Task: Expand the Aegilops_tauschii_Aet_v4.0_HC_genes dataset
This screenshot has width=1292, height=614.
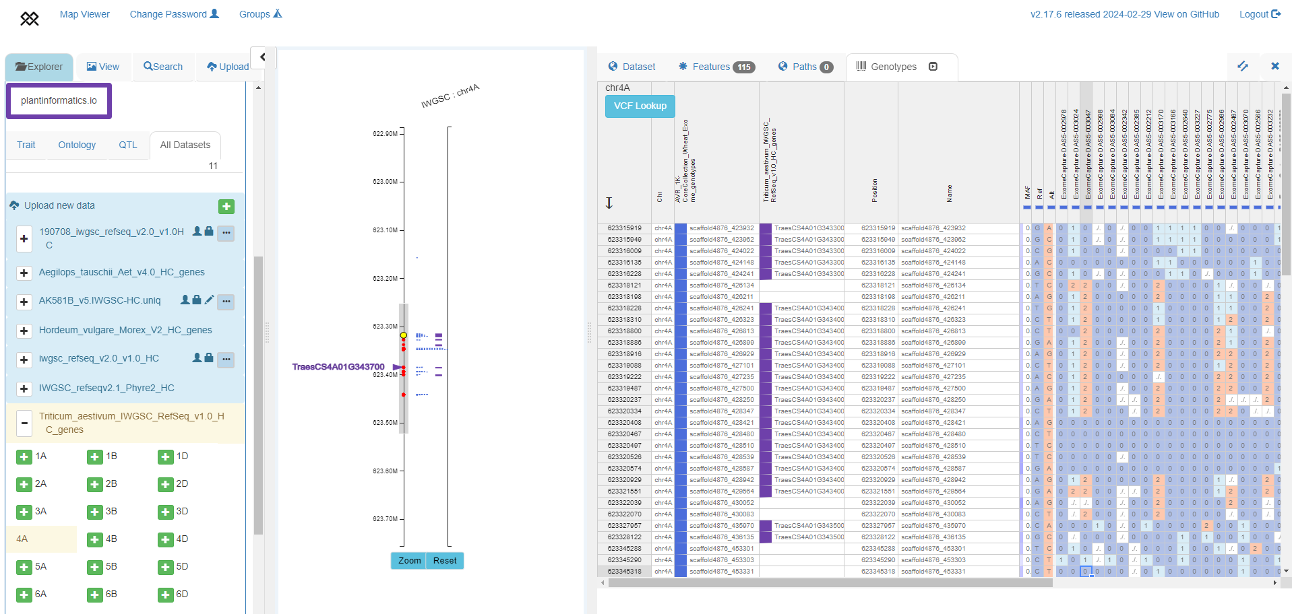Action: [24, 273]
